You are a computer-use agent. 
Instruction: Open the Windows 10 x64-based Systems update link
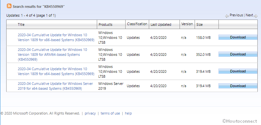click(x=56, y=71)
